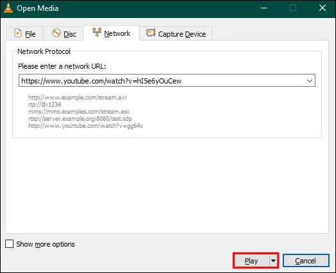Open the Play button's dropdown arrow

[273, 261]
